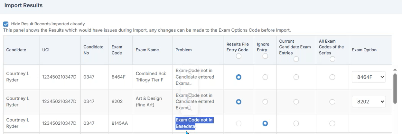Select header radio for Current Candidate Exam Entries
Image resolution: width=402 pixels, height=134 pixels.
[x=296, y=59]
